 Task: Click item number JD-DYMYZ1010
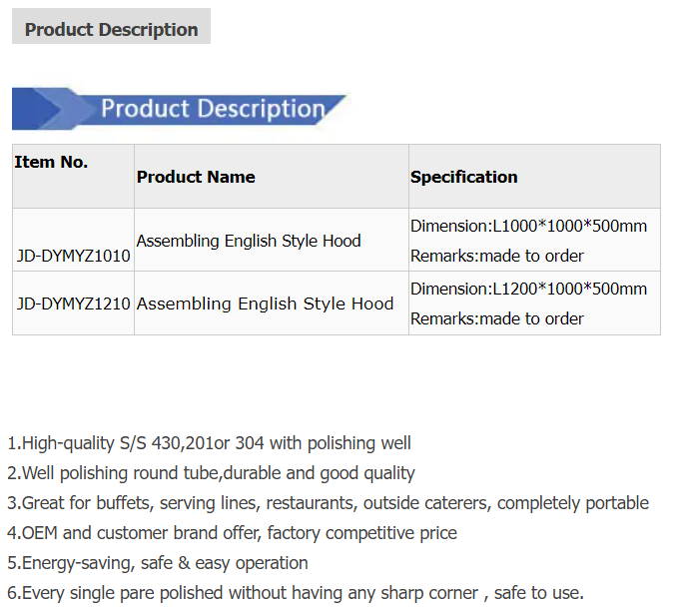tap(73, 256)
